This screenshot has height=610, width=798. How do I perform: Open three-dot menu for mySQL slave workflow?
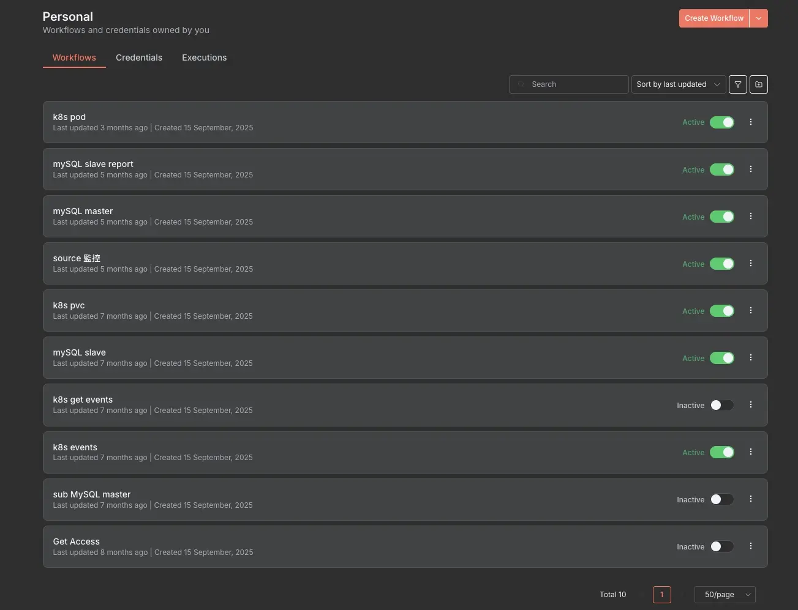tap(750, 357)
